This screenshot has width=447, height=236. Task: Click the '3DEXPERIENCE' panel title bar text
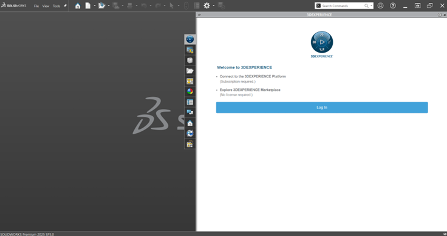319,15
